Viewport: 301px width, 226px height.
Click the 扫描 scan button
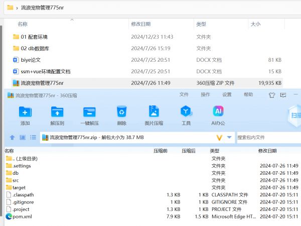(x=294, y=115)
